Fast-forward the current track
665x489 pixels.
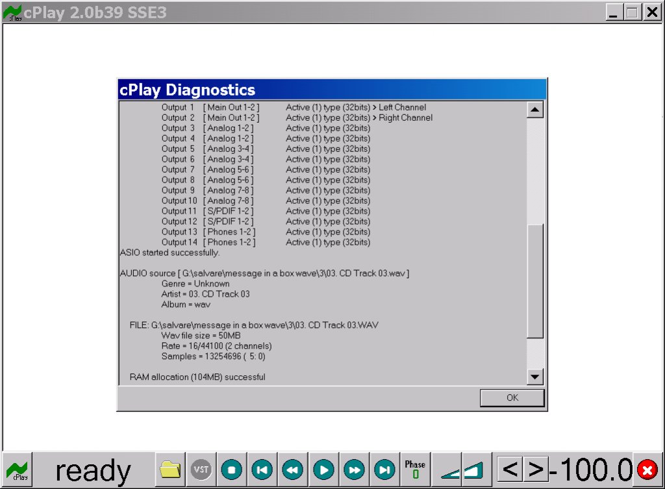pyautogui.click(x=354, y=470)
